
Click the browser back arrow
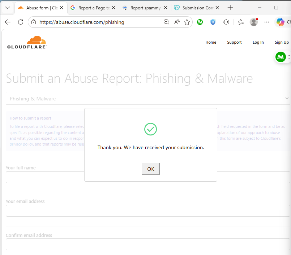pyautogui.click(x=8, y=22)
